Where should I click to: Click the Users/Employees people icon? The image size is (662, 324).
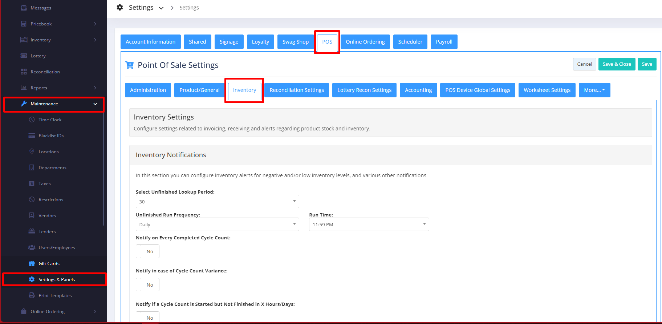(32, 247)
